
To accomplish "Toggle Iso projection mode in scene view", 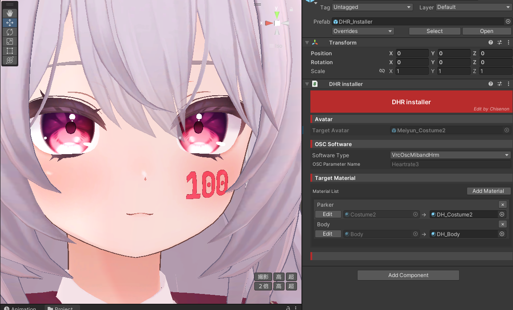I will coord(276,46).
